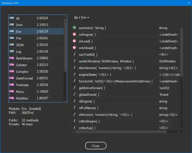Screen dimensions: 192x153
Task: Click the XTRA badge next to Menu
Action: point(12,91)
